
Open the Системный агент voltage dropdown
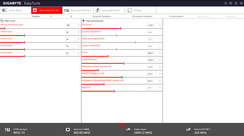[x=154, y=60]
